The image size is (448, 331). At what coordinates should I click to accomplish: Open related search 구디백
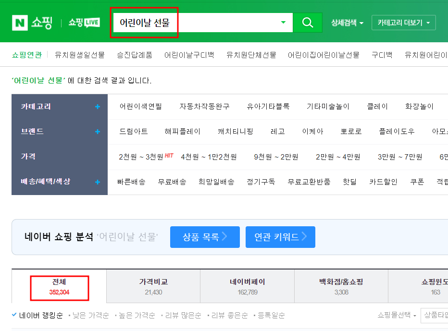pos(382,55)
